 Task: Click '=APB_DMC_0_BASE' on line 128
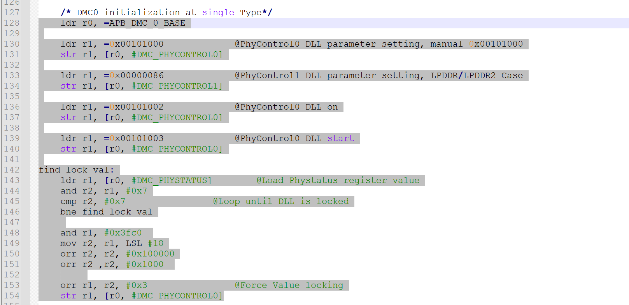pyautogui.click(x=145, y=23)
